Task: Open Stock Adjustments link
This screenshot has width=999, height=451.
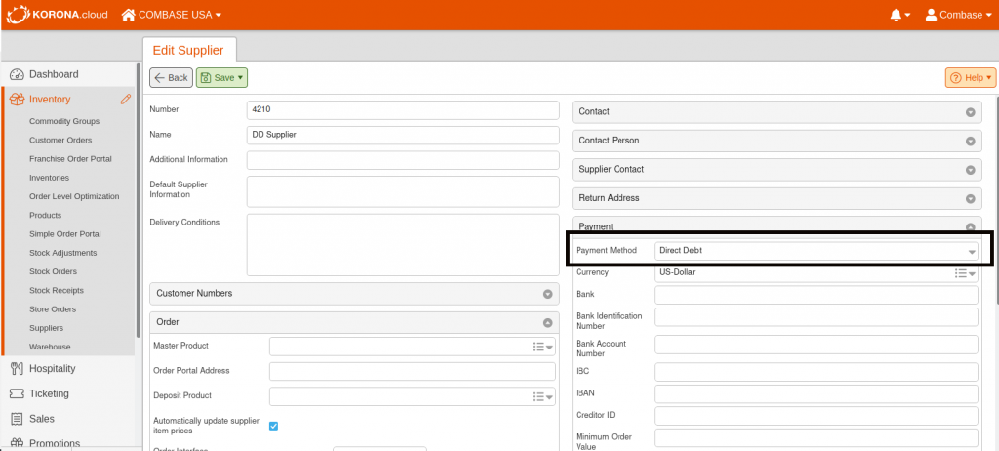Action: 63,253
